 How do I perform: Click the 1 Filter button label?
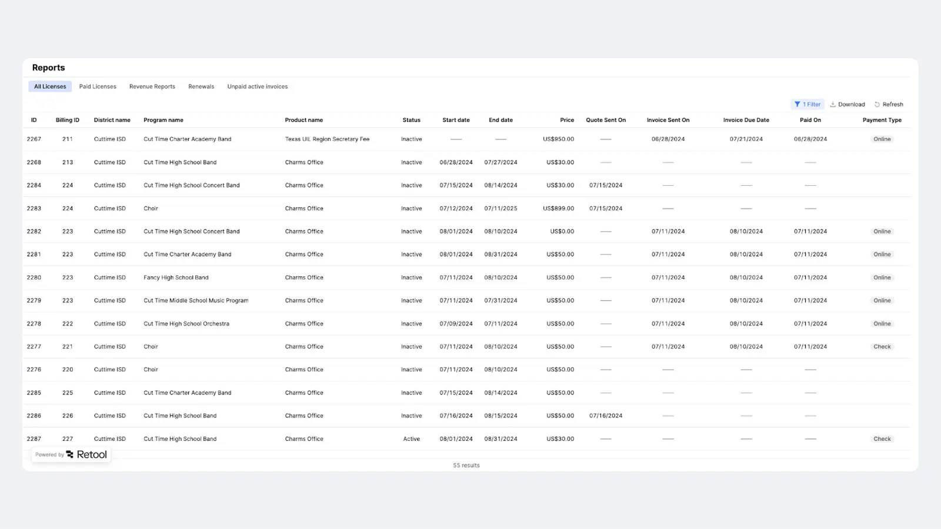tap(812, 104)
